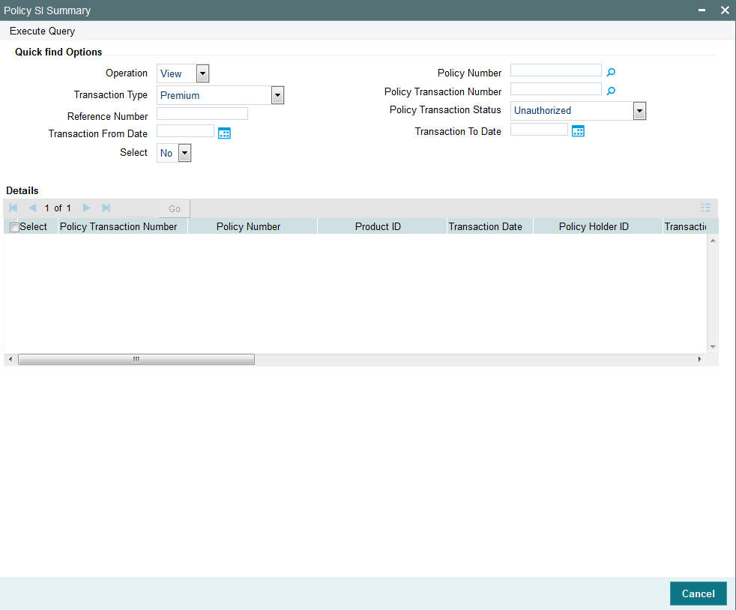Click the Cancel button
This screenshot has width=736, height=610.
click(698, 594)
